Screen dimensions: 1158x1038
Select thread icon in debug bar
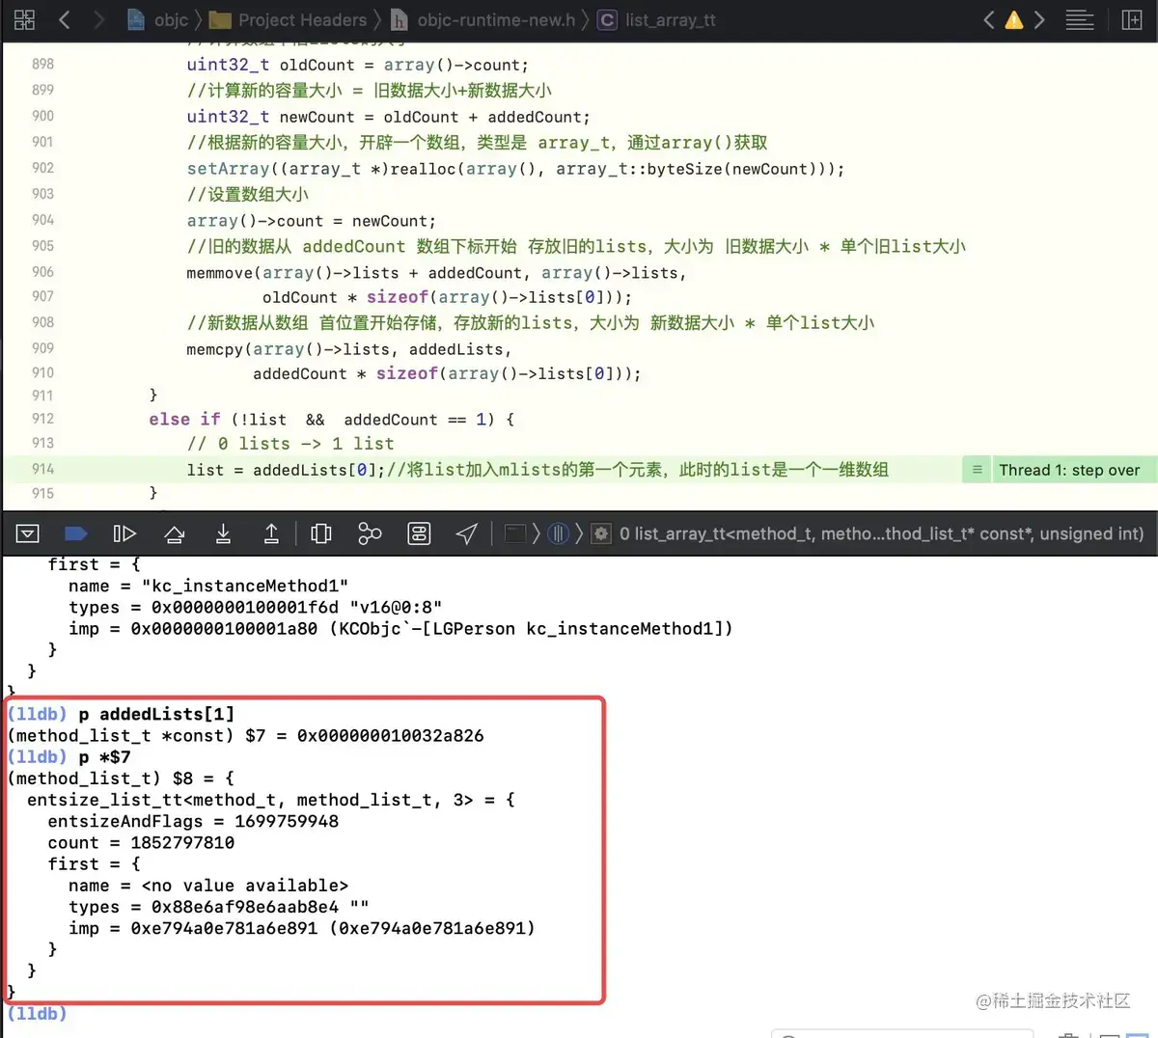pos(559,533)
